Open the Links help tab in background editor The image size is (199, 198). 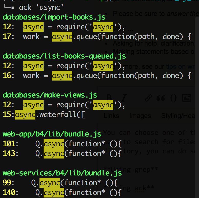(x=111, y=116)
